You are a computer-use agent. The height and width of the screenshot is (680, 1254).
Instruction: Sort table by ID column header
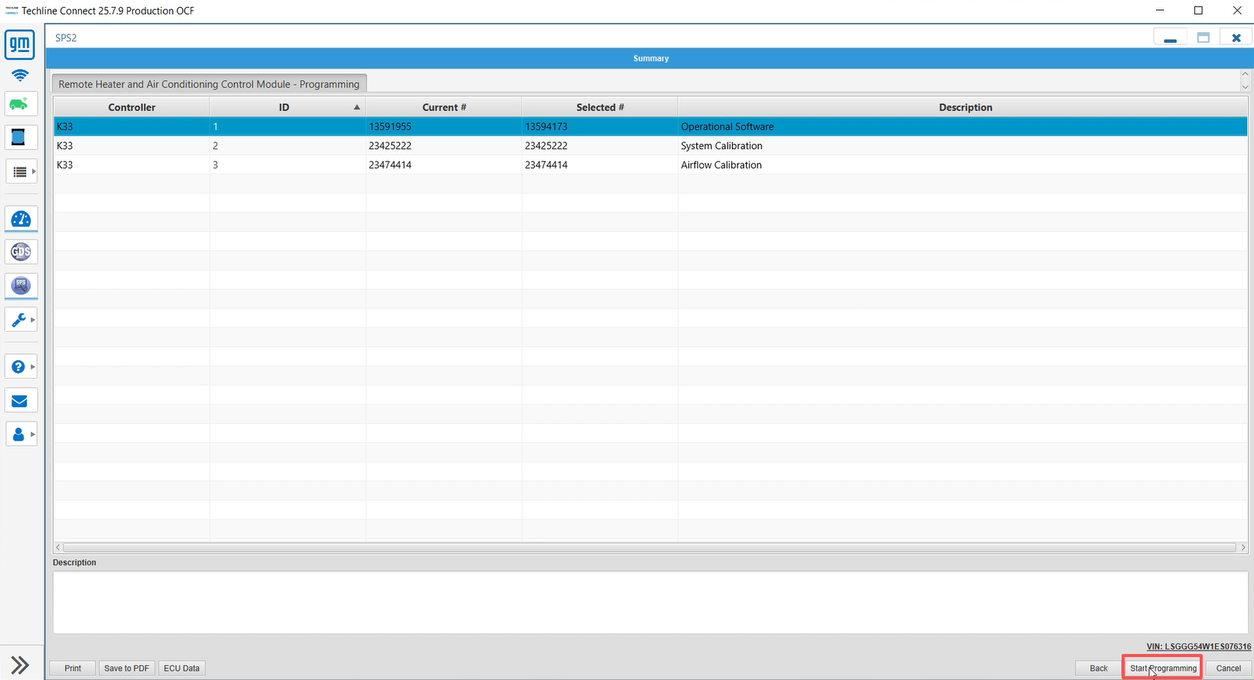coord(285,107)
